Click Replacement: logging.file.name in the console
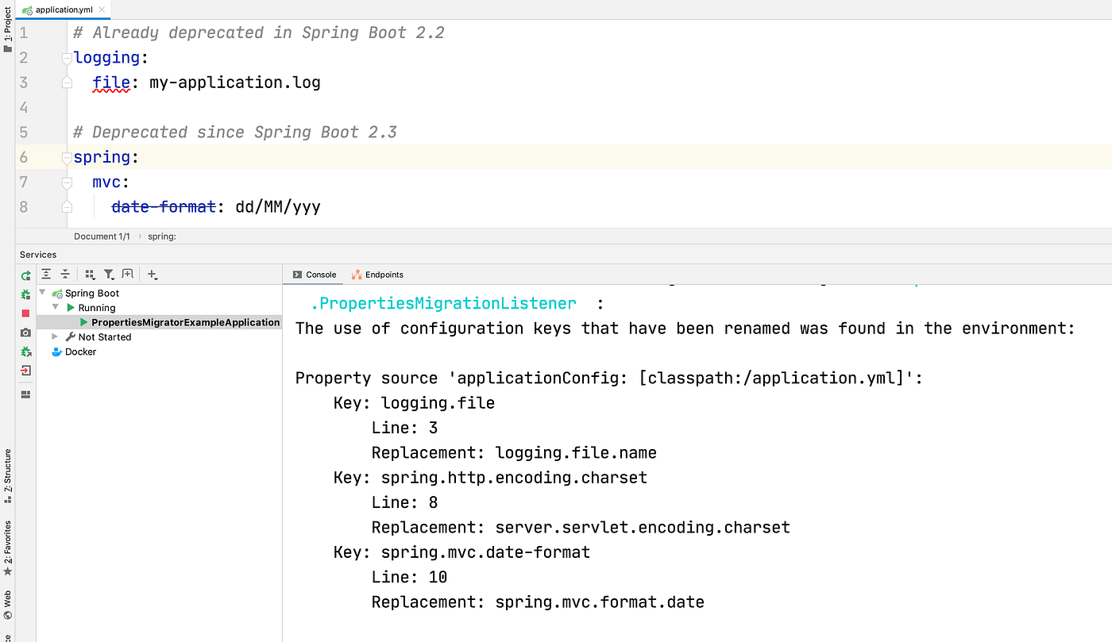The image size is (1112, 642). click(514, 453)
